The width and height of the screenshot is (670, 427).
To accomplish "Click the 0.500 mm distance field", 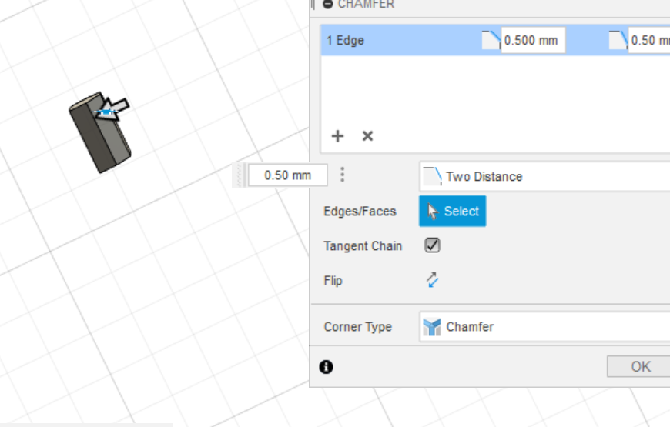I will pos(532,41).
